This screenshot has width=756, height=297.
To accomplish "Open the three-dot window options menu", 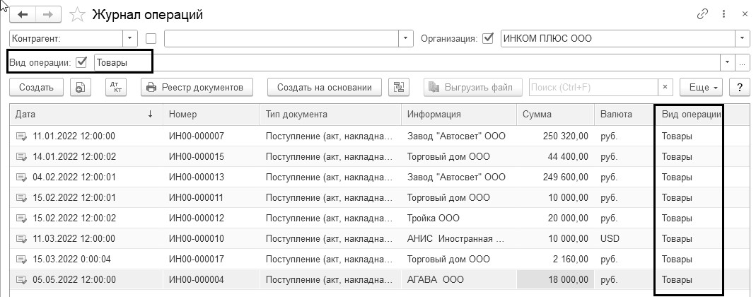I will pyautogui.click(x=724, y=13).
